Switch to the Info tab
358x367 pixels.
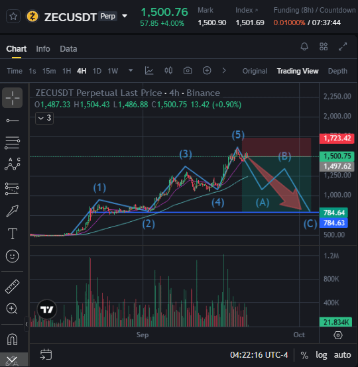click(x=43, y=48)
